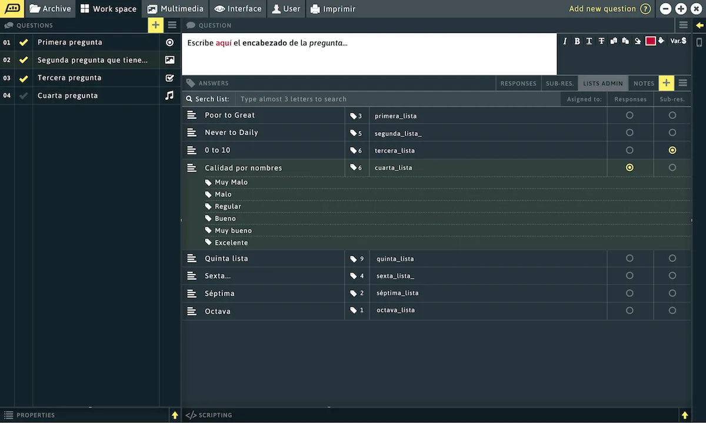Expand the Properties panel with yellow arrow
The height and width of the screenshot is (423, 706).
point(175,415)
